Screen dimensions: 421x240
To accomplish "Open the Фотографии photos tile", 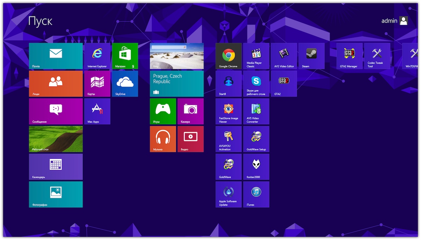I will click(56, 194).
